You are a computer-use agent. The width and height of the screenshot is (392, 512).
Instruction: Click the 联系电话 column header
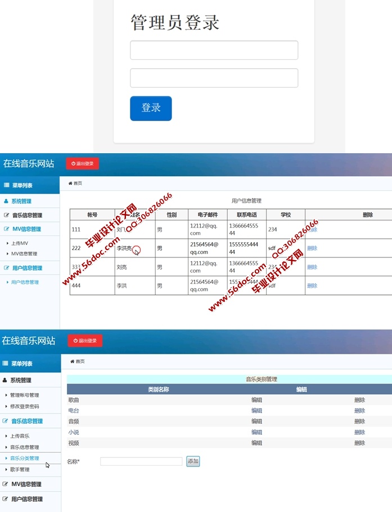click(x=246, y=215)
